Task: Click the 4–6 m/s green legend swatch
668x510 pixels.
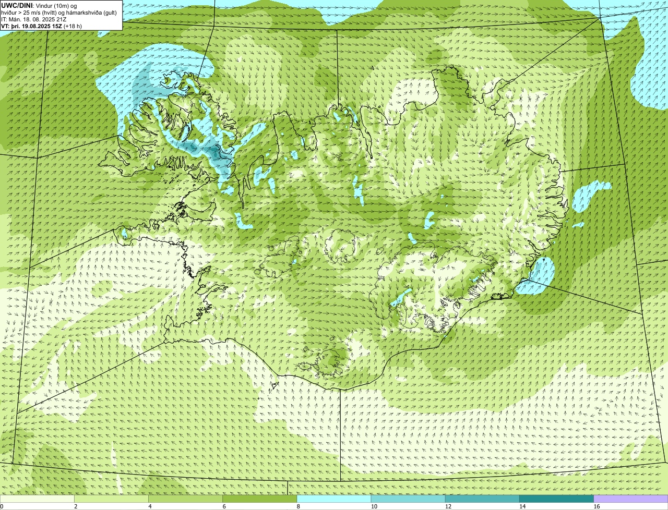Action: coord(186,499)
